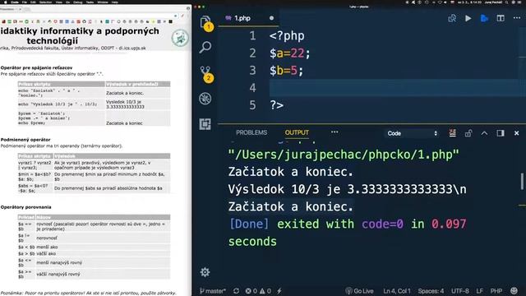Open the output channel Code dropdown
526x296 pixels.
tap(413, 133)
